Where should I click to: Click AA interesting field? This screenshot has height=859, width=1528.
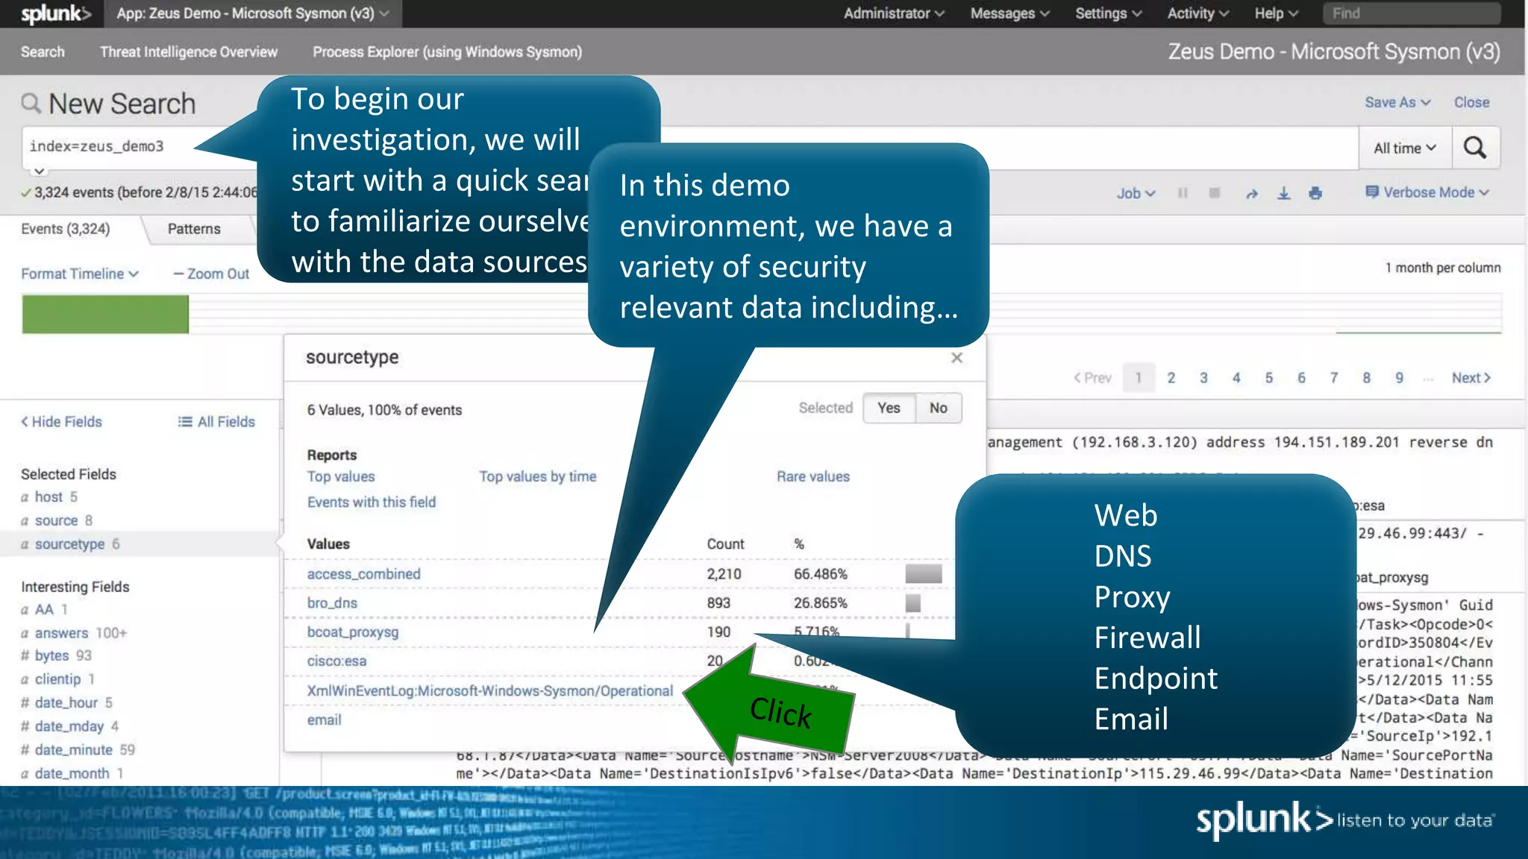44,610
